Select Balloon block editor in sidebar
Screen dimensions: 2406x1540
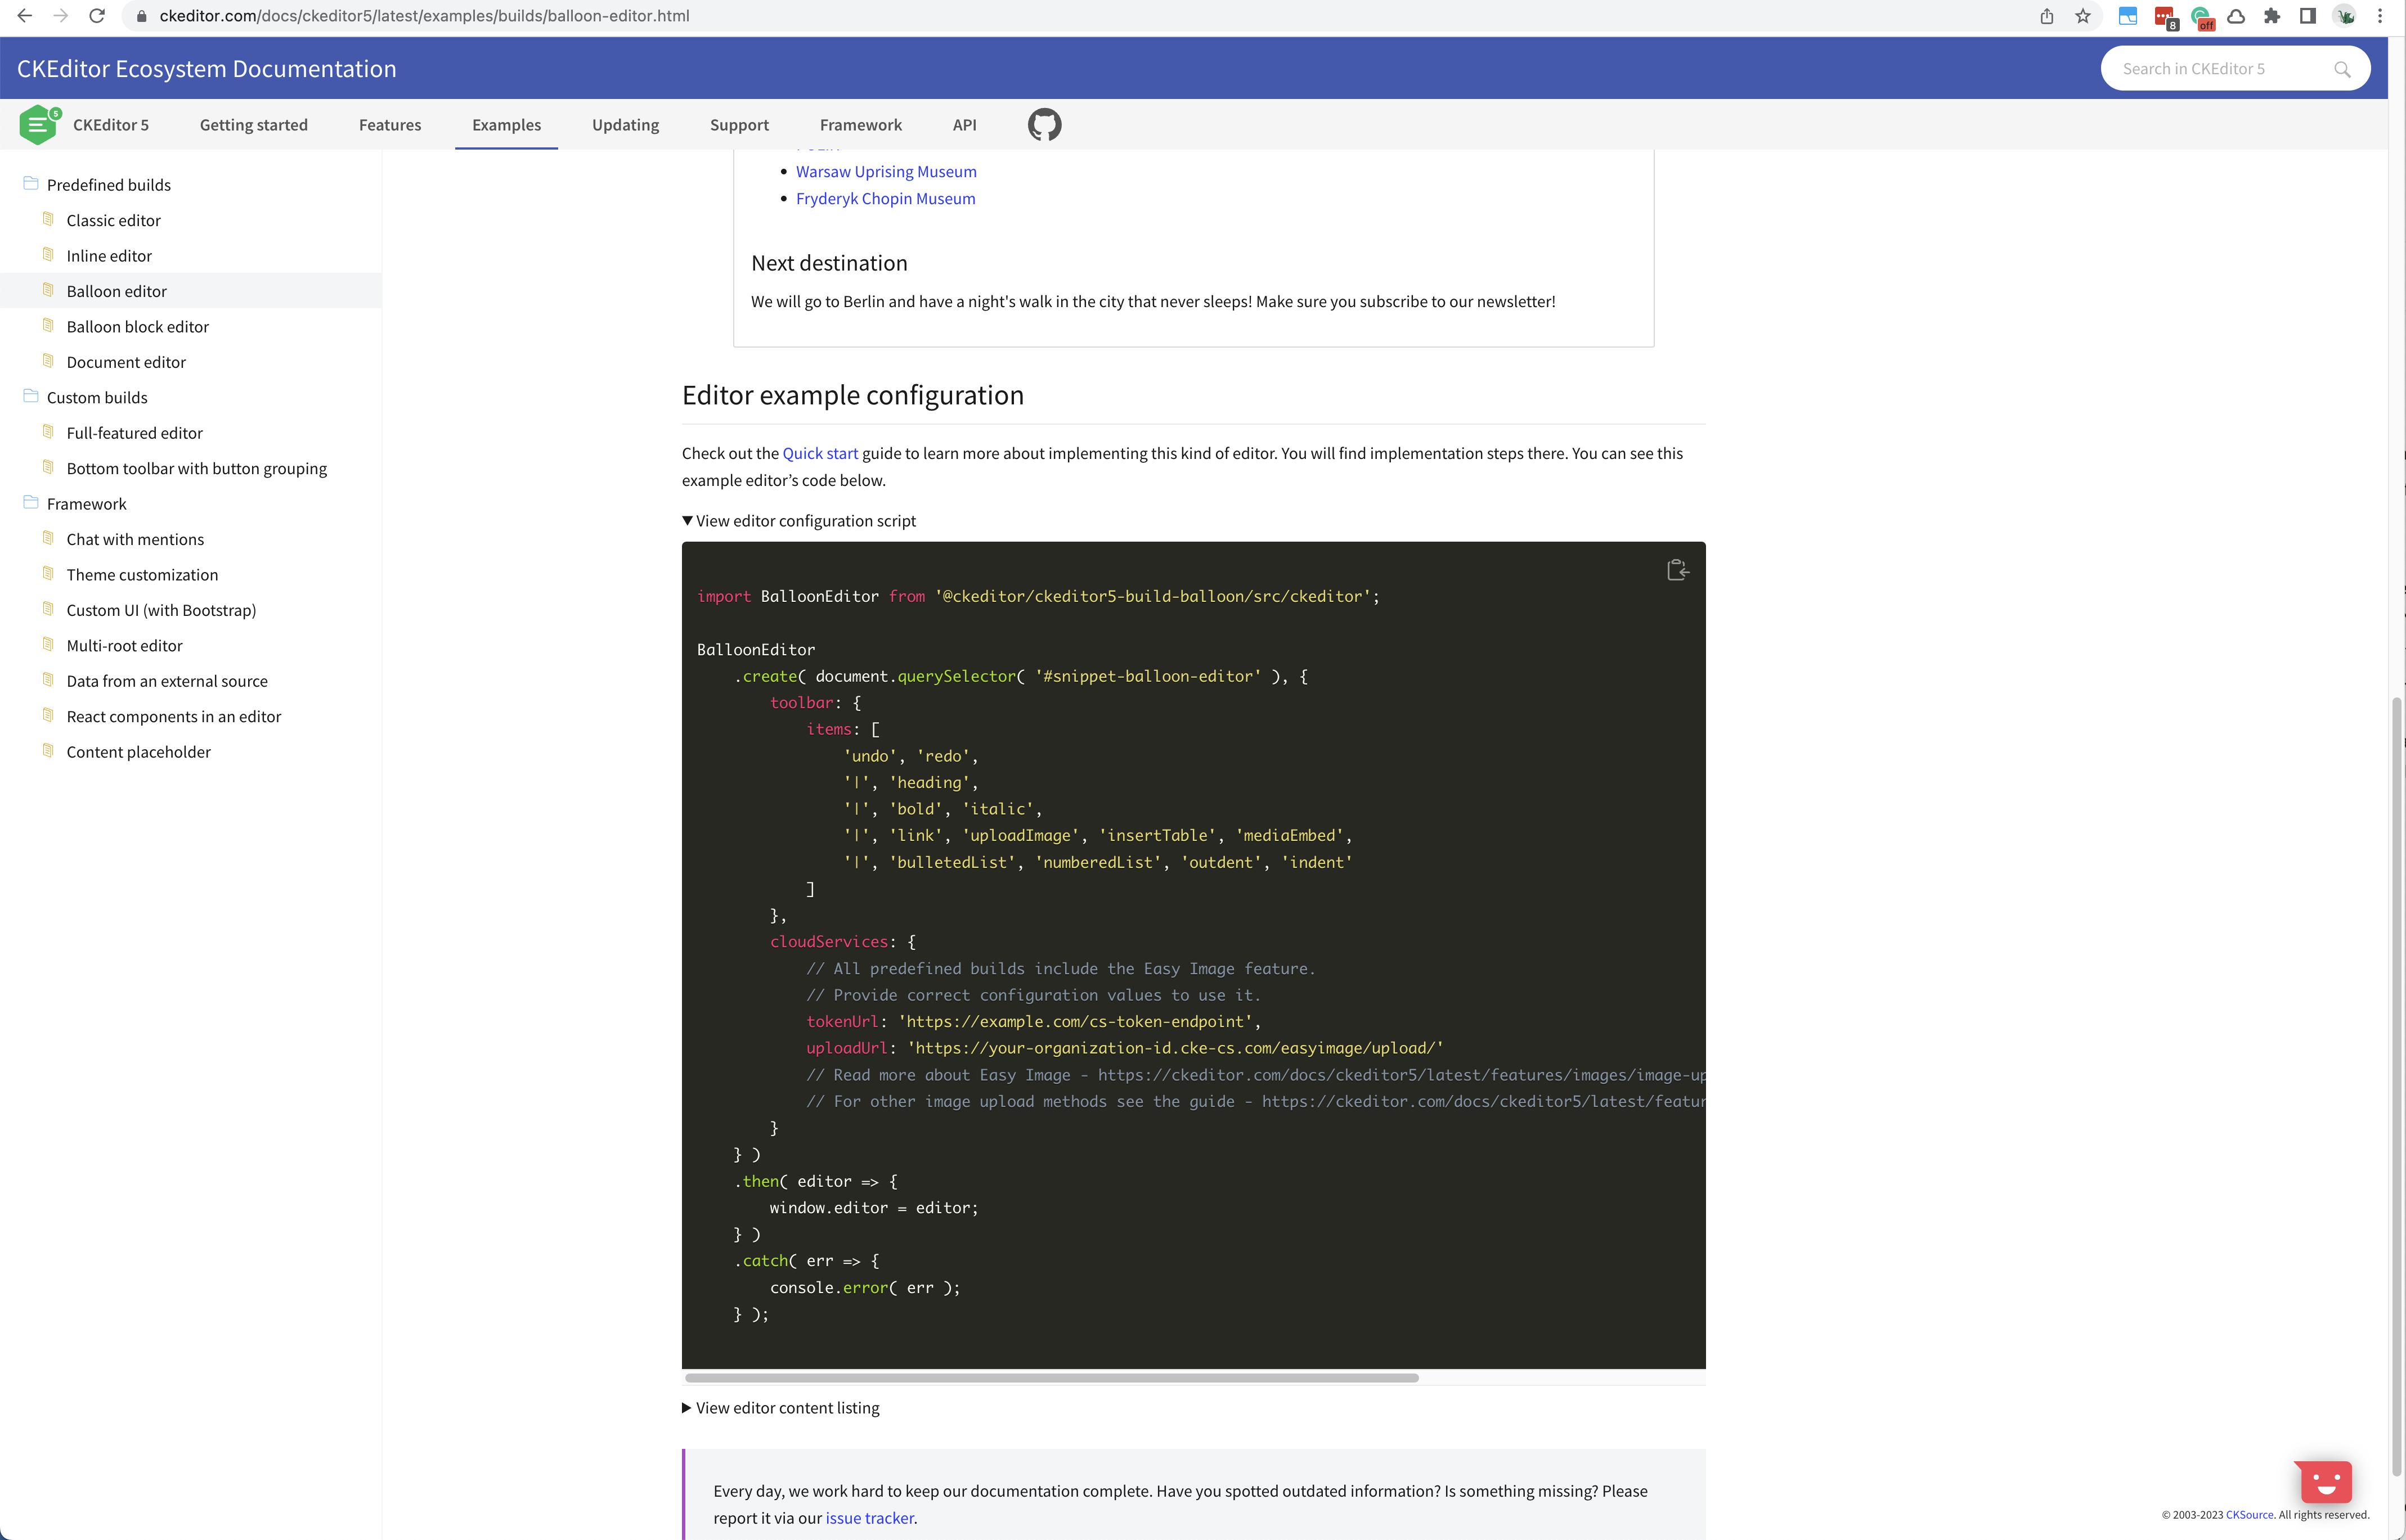point(137,326)
